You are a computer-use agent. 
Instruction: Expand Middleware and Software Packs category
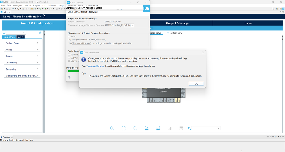[x=22, y=76]
